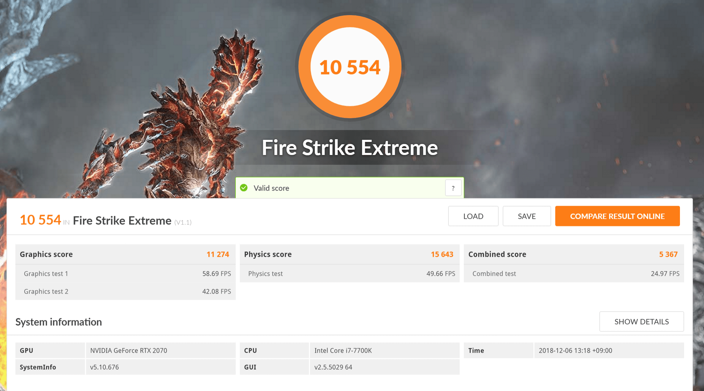704x391 pixels.
Task: Click the large 10 554 score circle
Action: tap(350, 67)
